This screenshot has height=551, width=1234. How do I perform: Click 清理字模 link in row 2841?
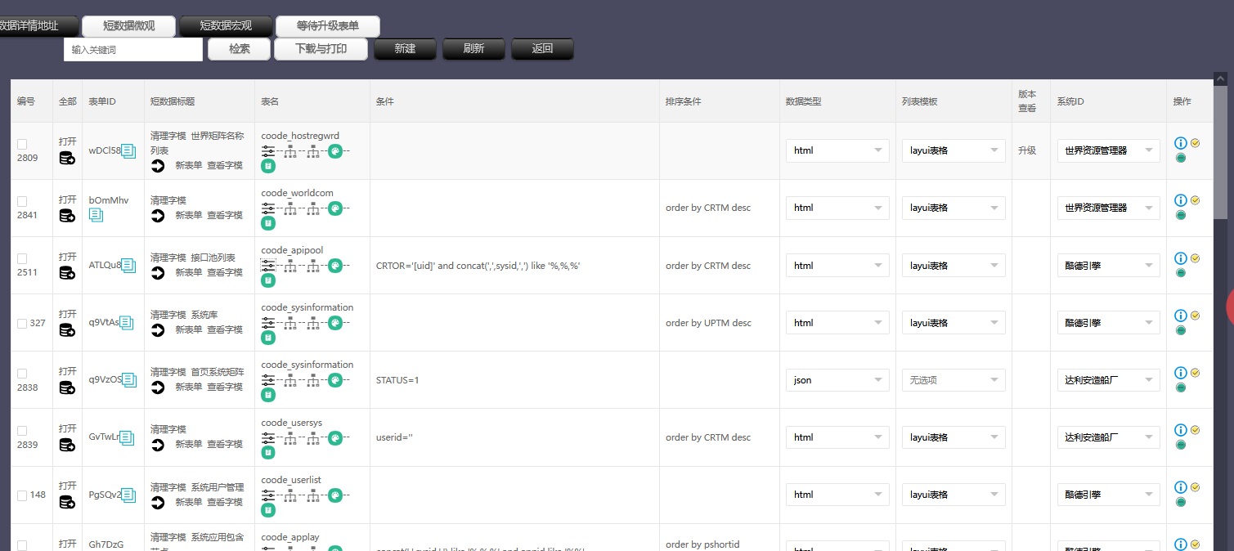tap(168, 200)
